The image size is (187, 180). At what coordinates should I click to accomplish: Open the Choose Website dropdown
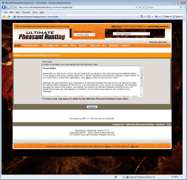tap(131, 34)
